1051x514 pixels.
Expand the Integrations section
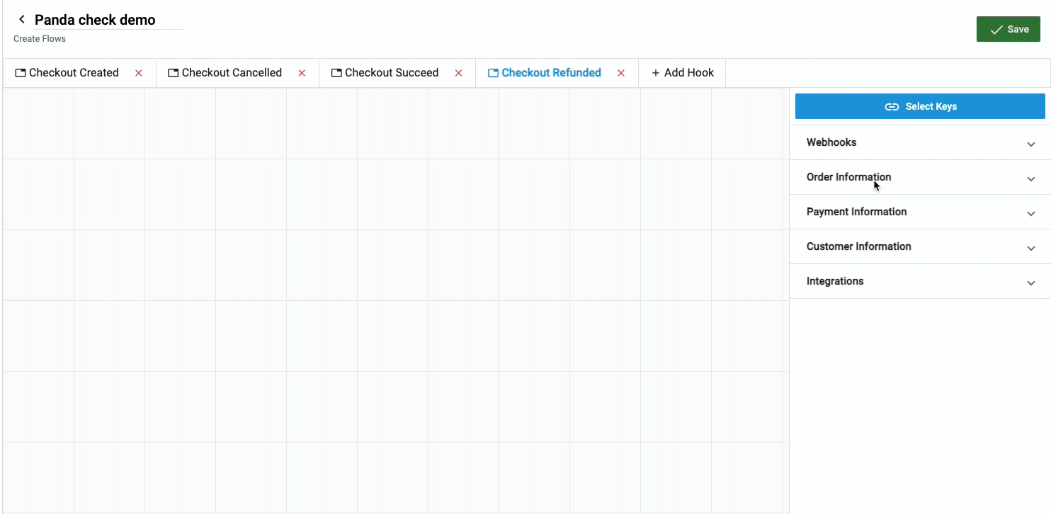point(920,281)
